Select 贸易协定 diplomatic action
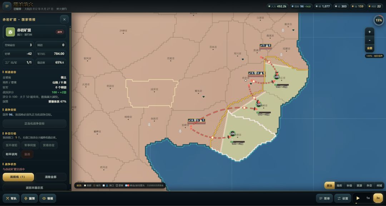The height and width of the screenshot is (206, 386). tap(49, 145)
